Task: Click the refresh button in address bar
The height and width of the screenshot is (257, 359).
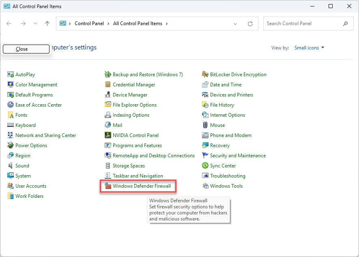Action: [250, 24]
